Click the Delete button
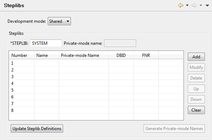Screen dimensions: 212x140 coord(196,78)
